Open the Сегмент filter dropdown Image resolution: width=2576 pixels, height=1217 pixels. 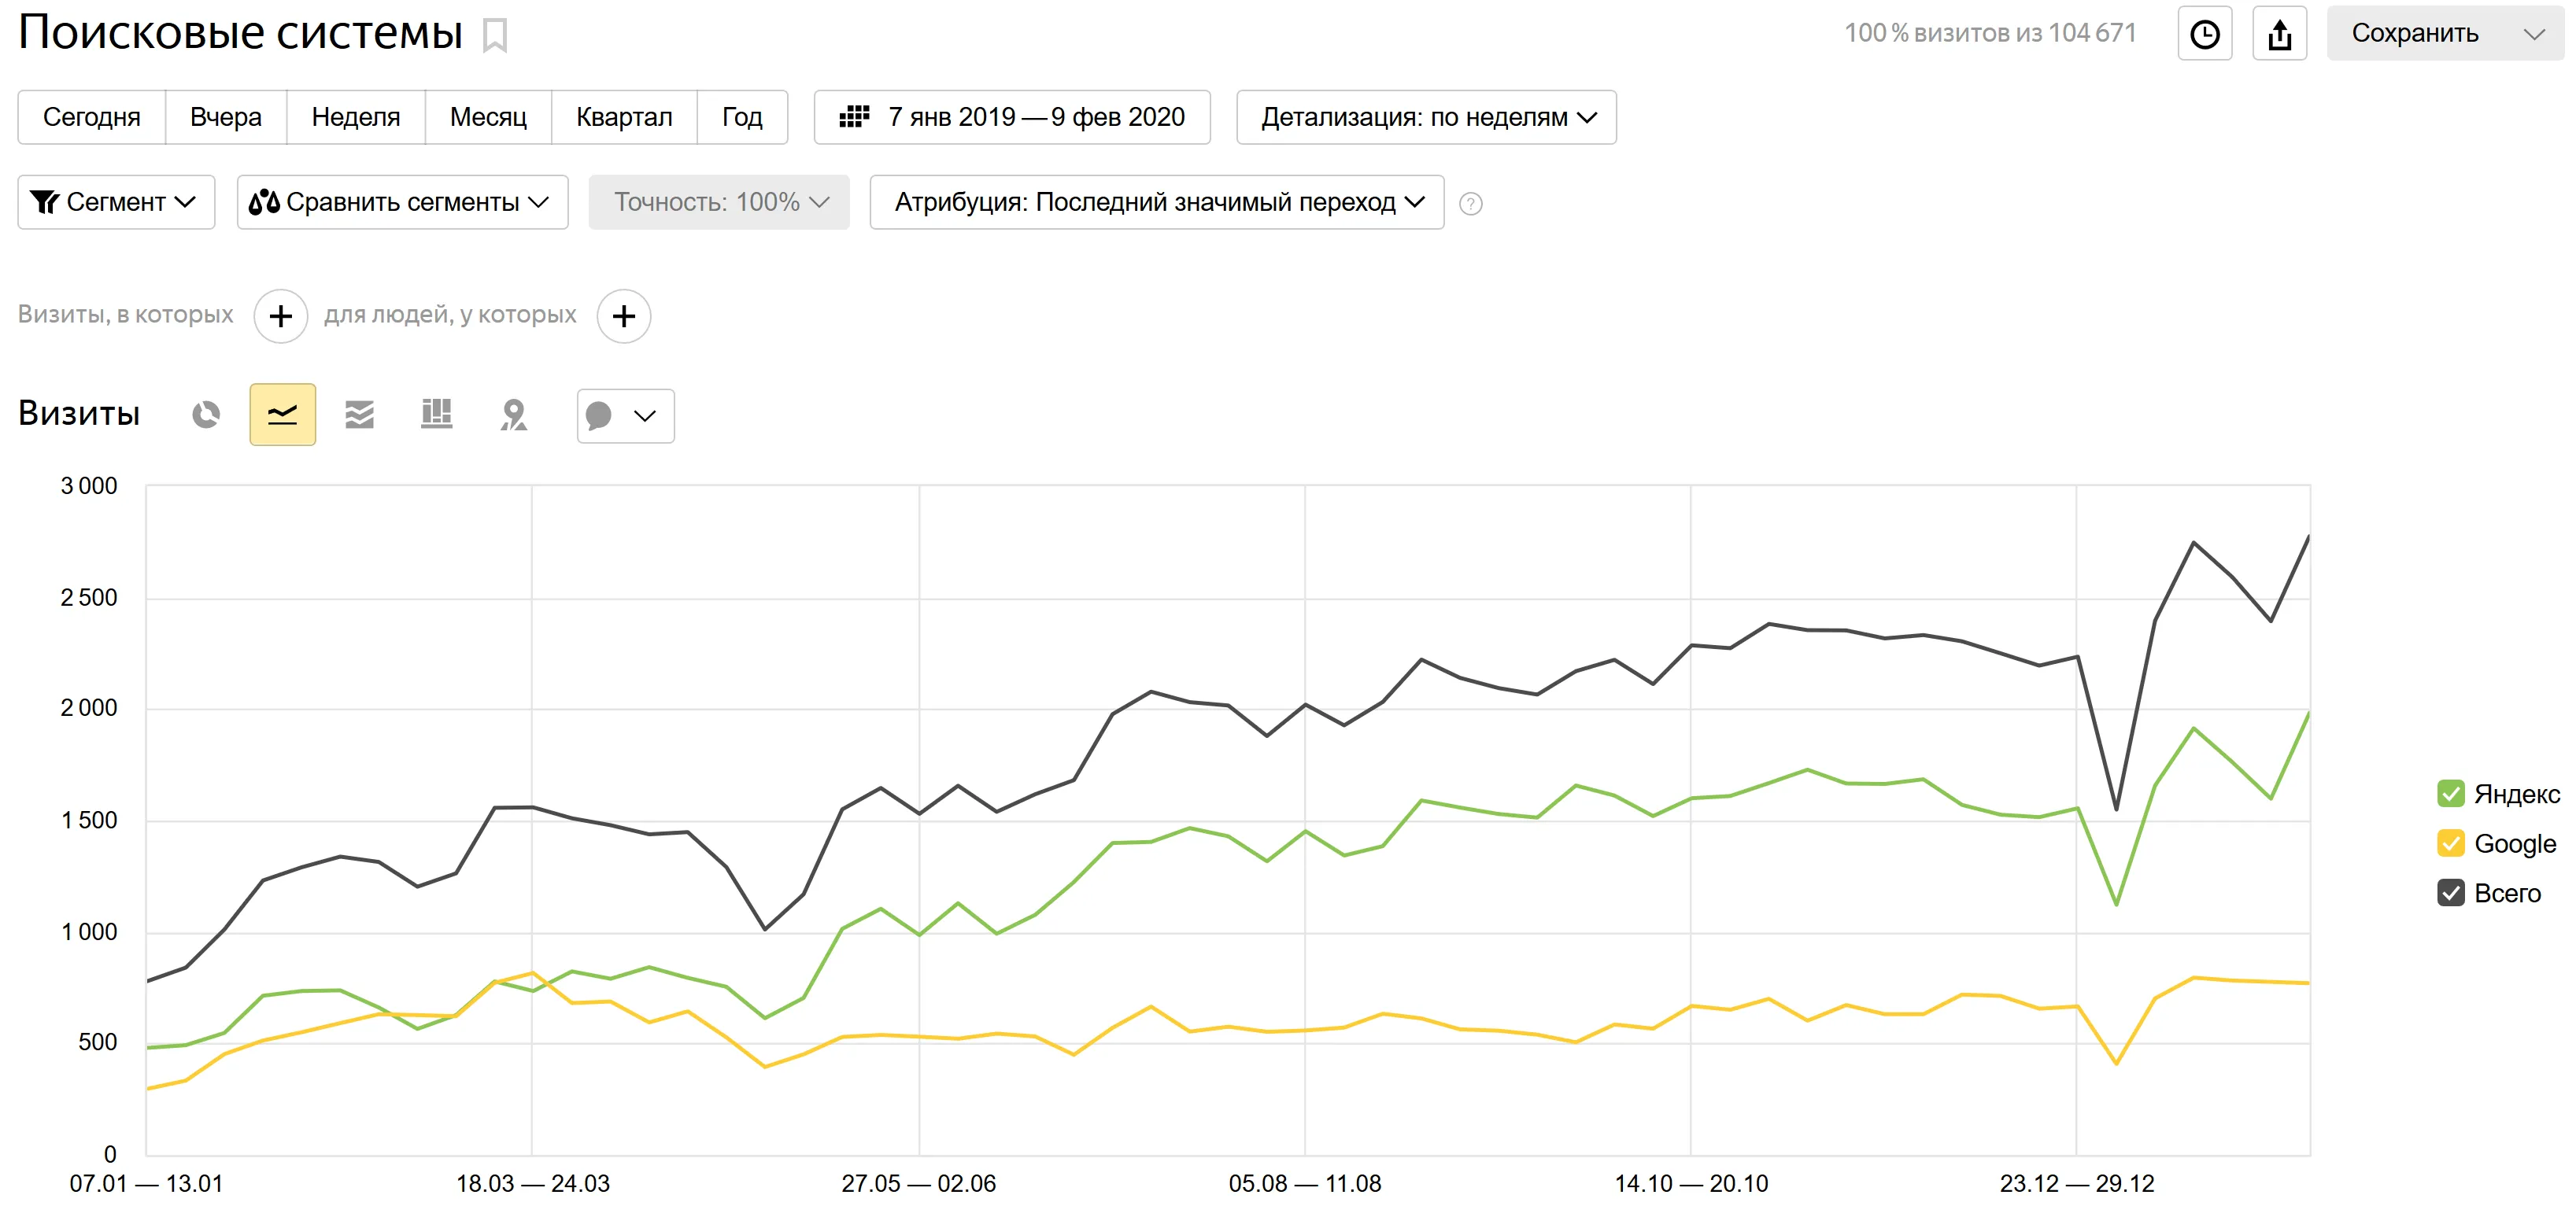pyautogui.click(x=116, y=202)
